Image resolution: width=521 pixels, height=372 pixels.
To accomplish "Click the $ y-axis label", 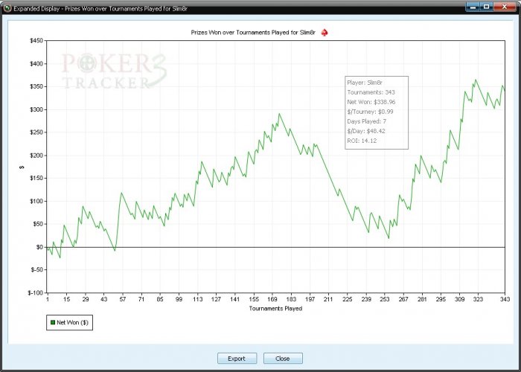I will pyautogui.click(x=22, y=167).
